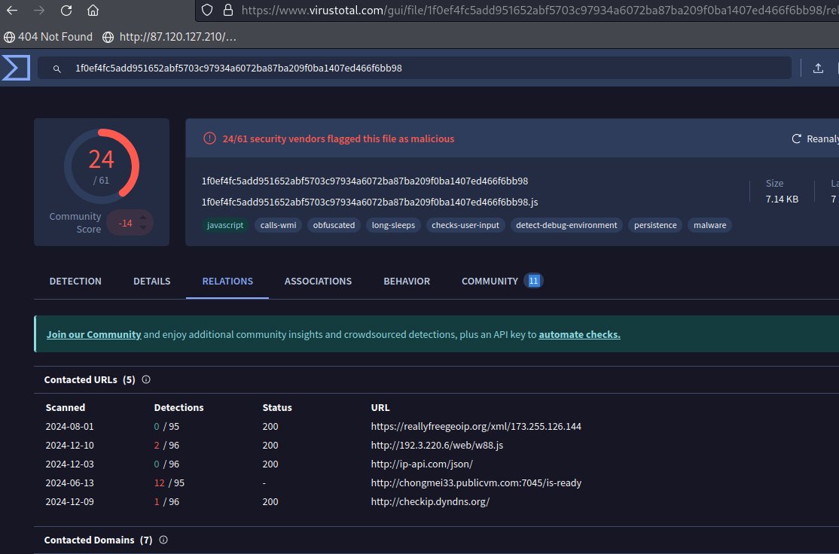Click the Reanalyze refresh icon
Viewport: 839px width, 554px height.
pyautogui.click(x=796, y=138)
